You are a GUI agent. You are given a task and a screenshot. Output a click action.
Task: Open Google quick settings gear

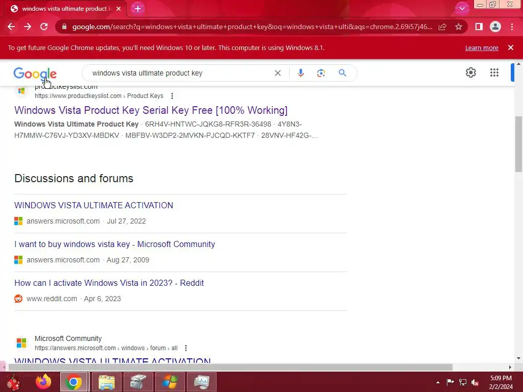tap(470, 72)
